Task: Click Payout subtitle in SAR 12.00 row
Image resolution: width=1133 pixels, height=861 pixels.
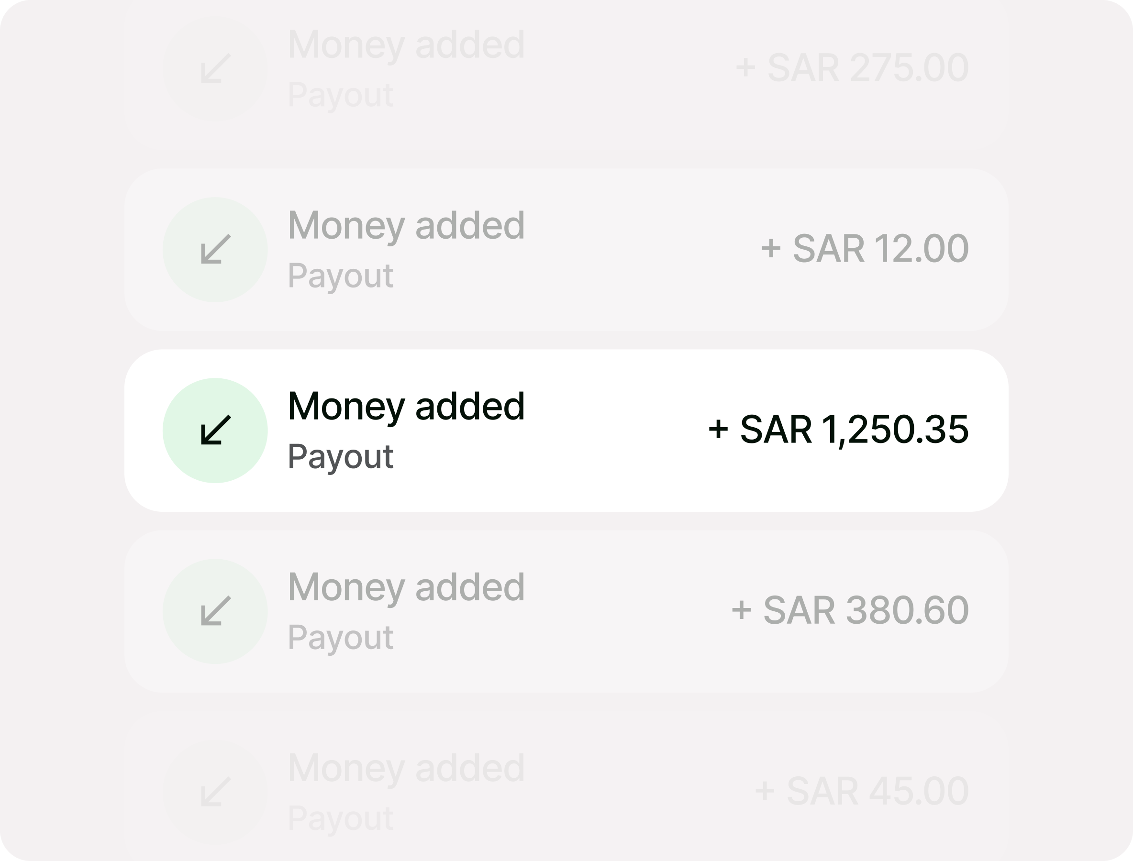Action: tap(340, 276)
